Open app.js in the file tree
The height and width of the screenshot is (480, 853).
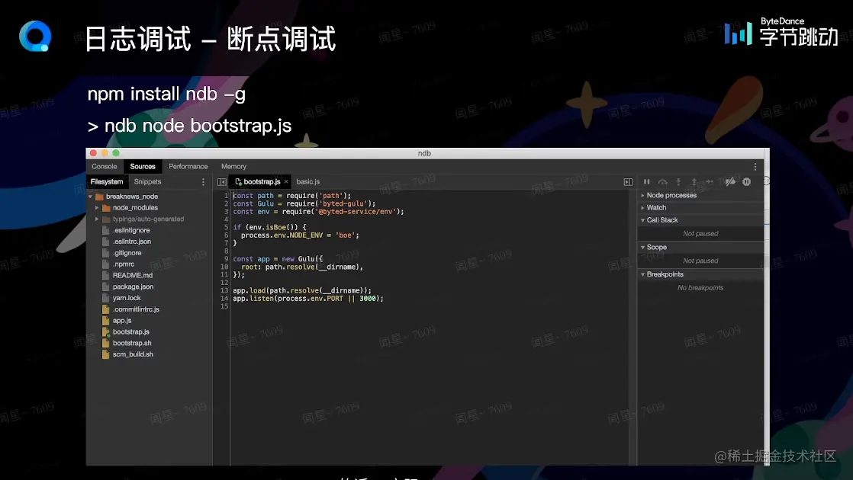[x=122, y=321]
